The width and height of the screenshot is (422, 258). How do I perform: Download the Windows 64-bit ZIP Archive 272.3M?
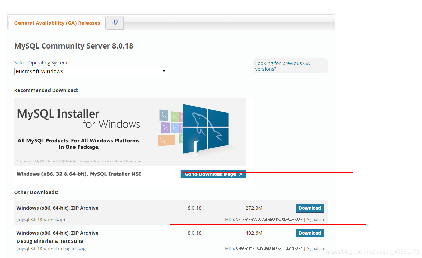tap(310, 208)
